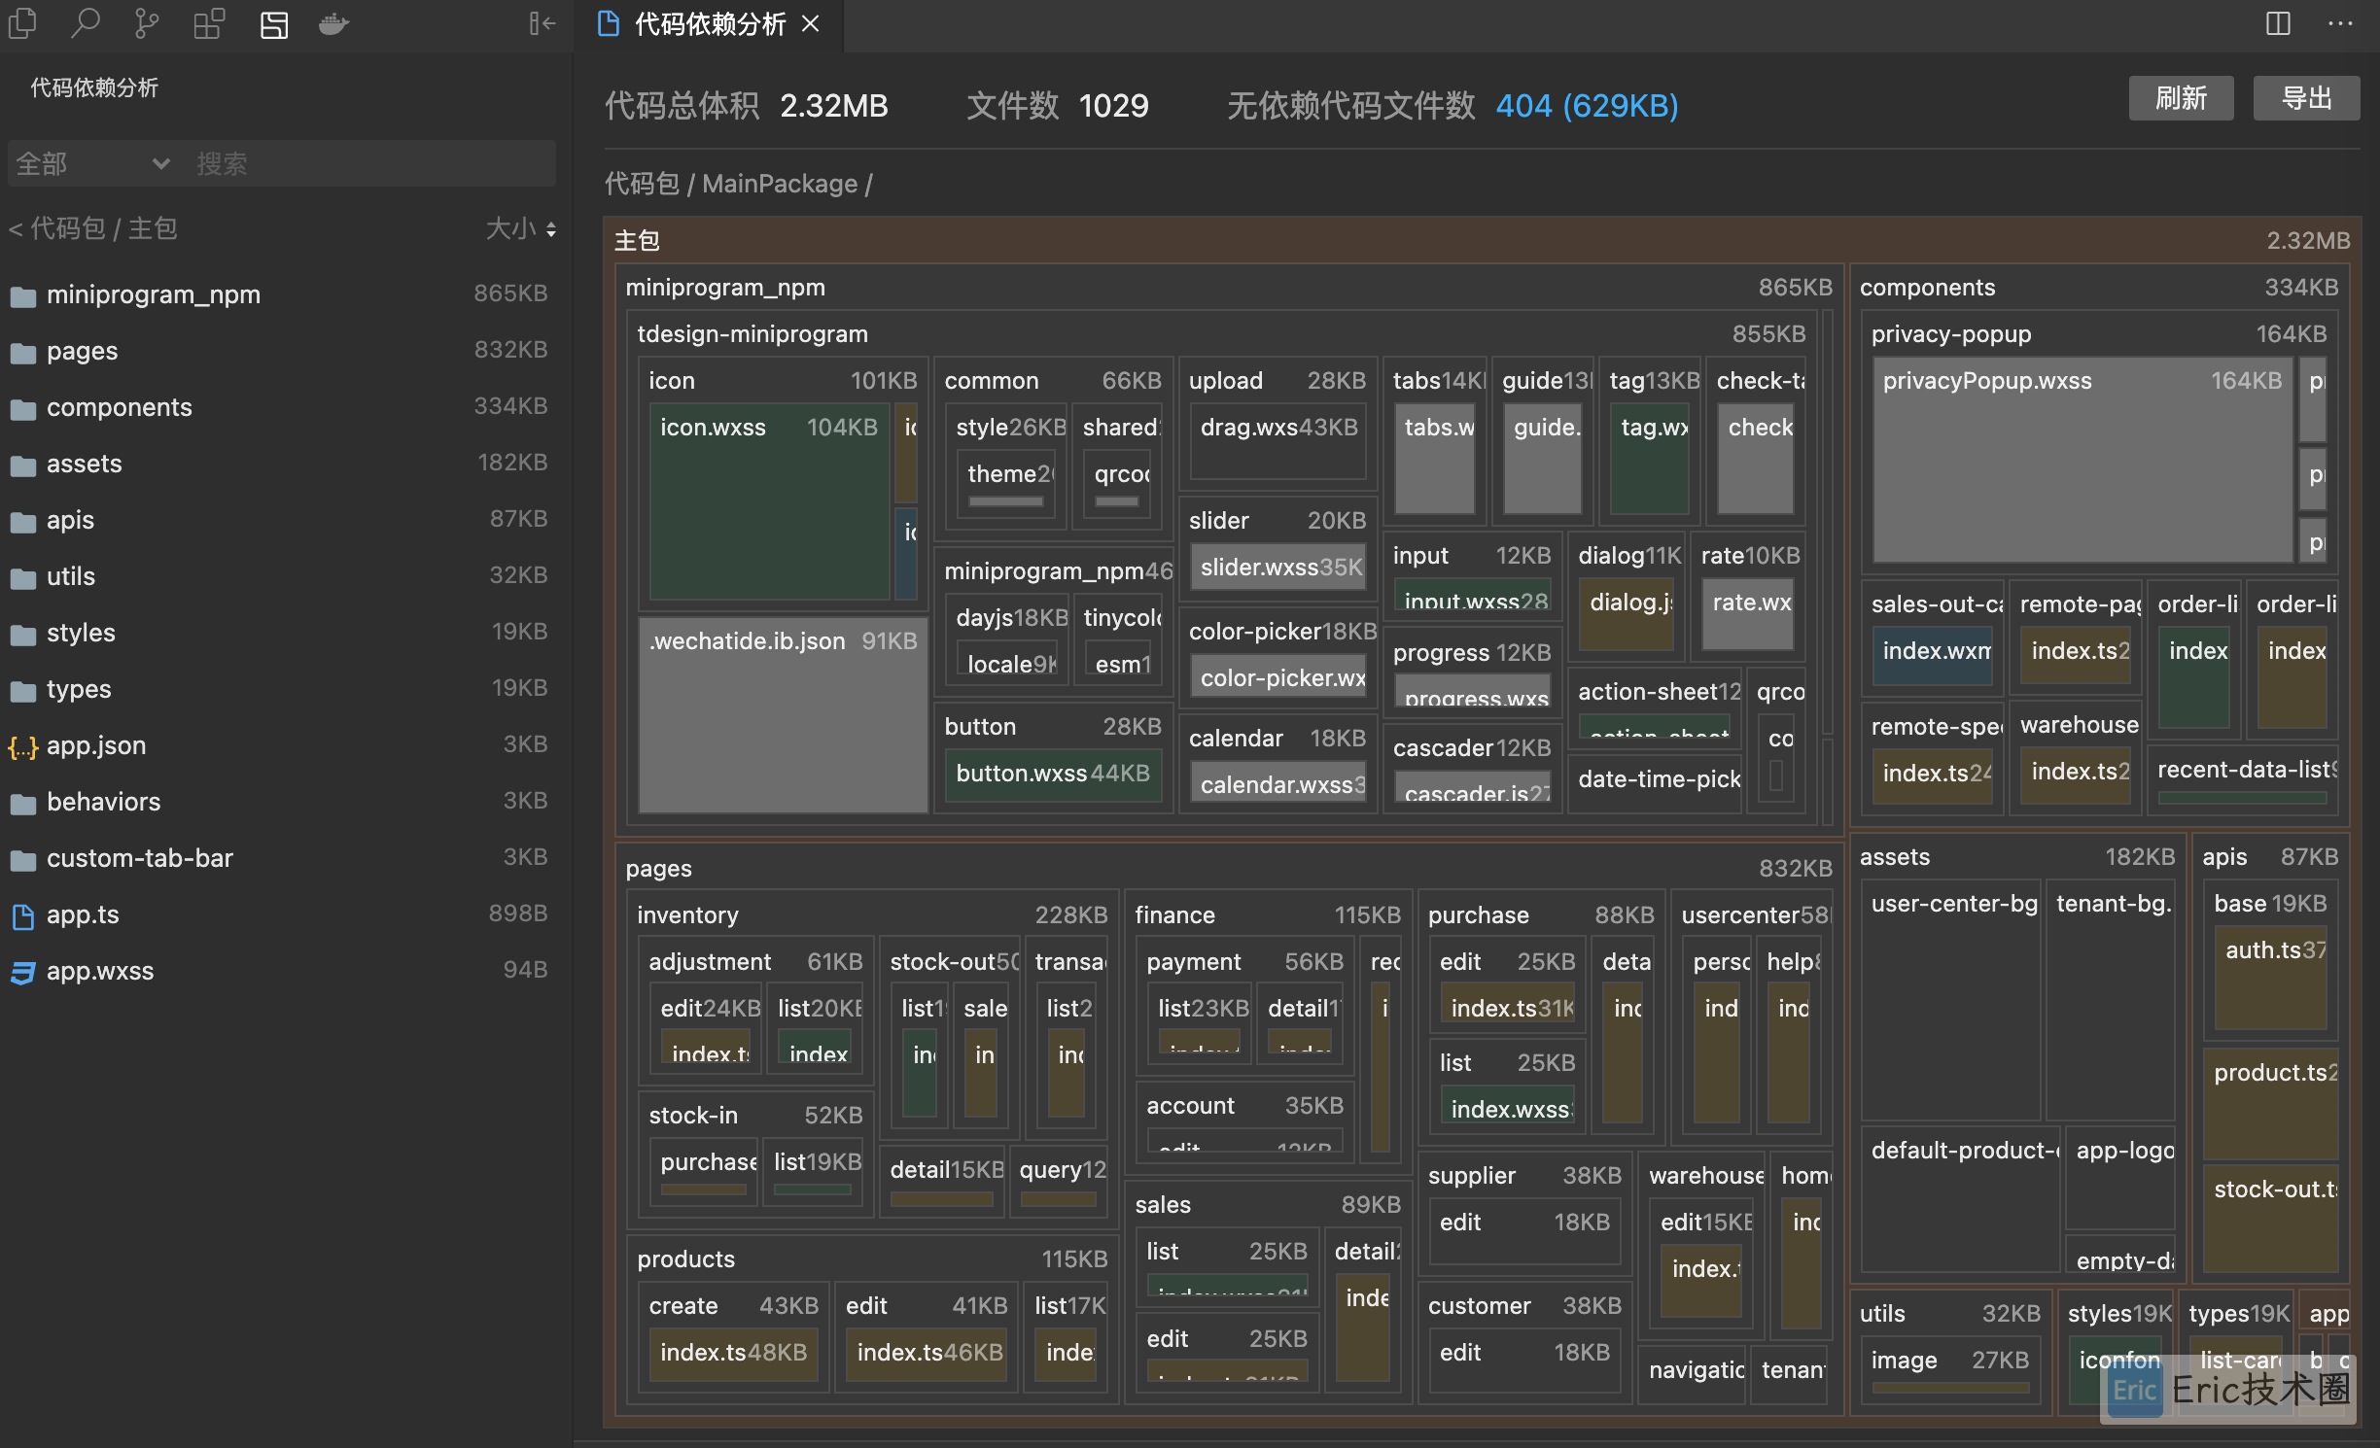Viewport: 2380px width, 1448px height.
Task: Select the code dependency analysis panel icon
Action: coord(274,23)
